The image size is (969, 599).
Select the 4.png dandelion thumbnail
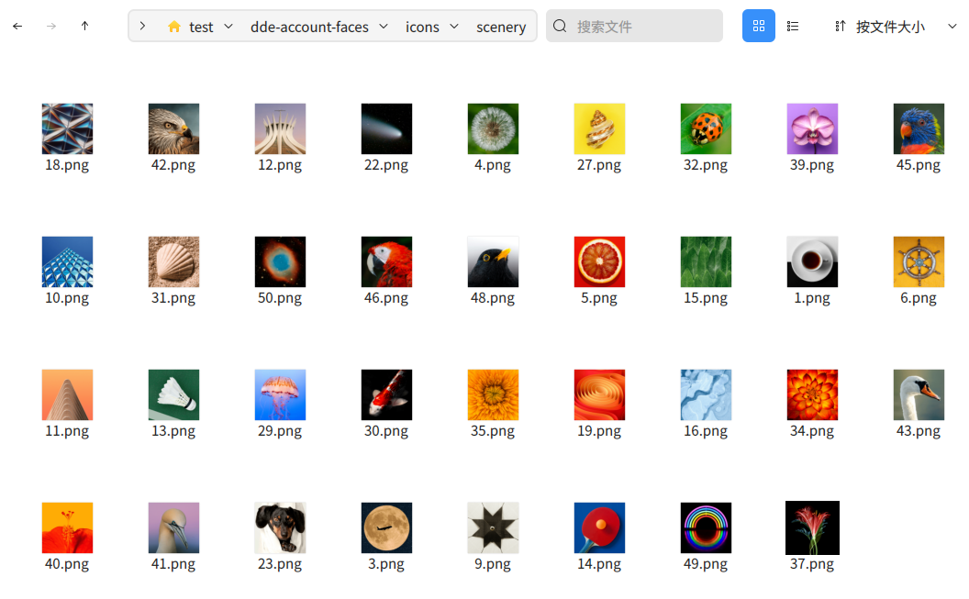click(x=493, y=128)
